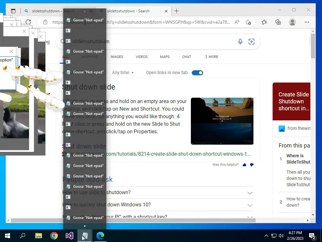The image size is (322, 242).
Task: Open the Settings and more ellipsis menu
Action: point(307,22)
